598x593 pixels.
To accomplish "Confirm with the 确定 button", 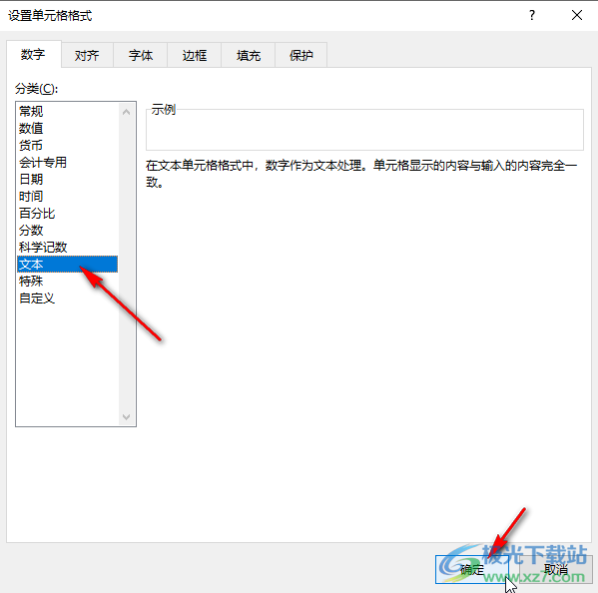I will [x=472, y=569].
